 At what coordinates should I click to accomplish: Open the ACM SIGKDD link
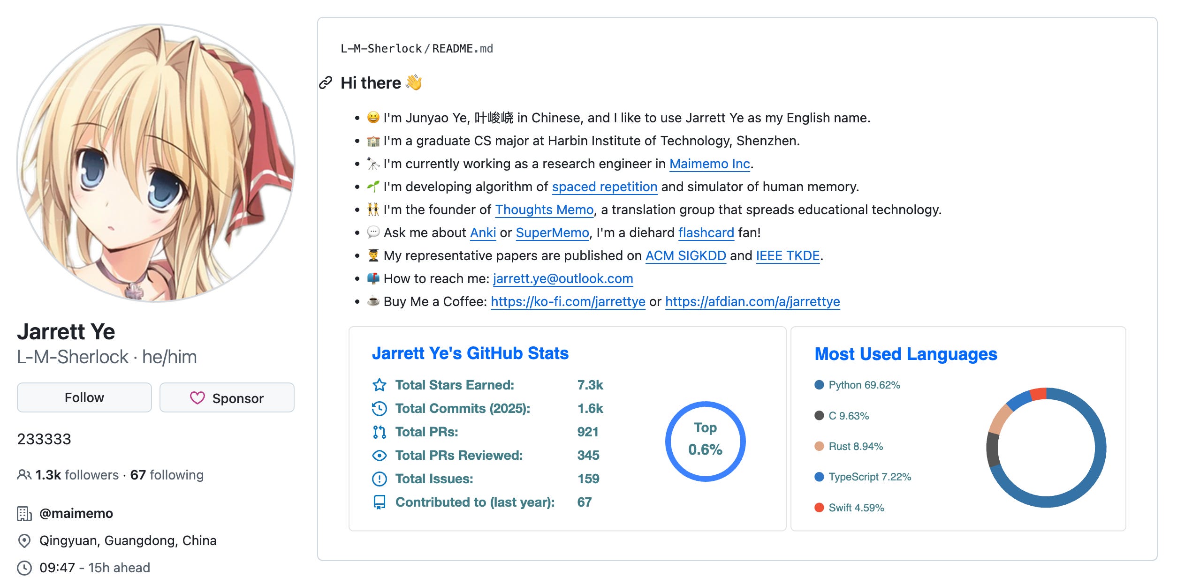(685, 255)
